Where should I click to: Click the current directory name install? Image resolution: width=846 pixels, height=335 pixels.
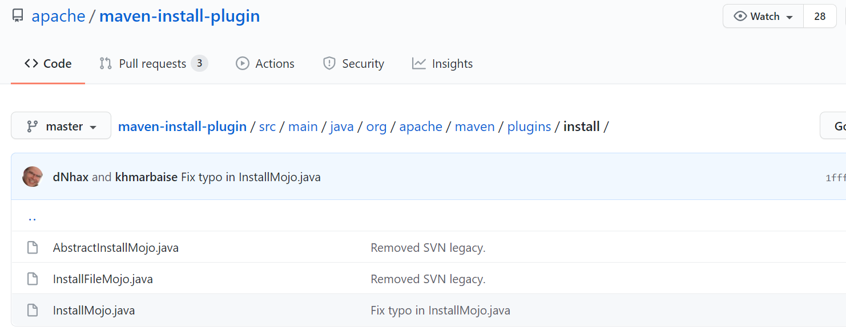[581, 126]
